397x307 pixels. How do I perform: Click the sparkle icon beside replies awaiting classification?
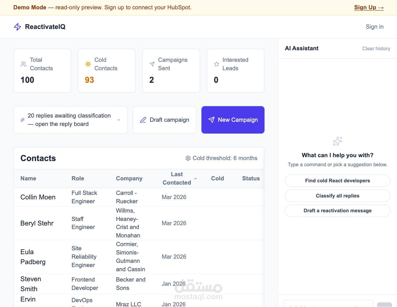(23, 120)
